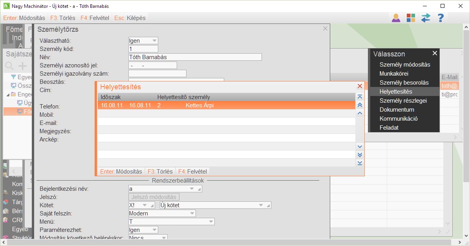Page down using double down chevron
This screenshot has height=246, width=470.
(x=360, y=155)
